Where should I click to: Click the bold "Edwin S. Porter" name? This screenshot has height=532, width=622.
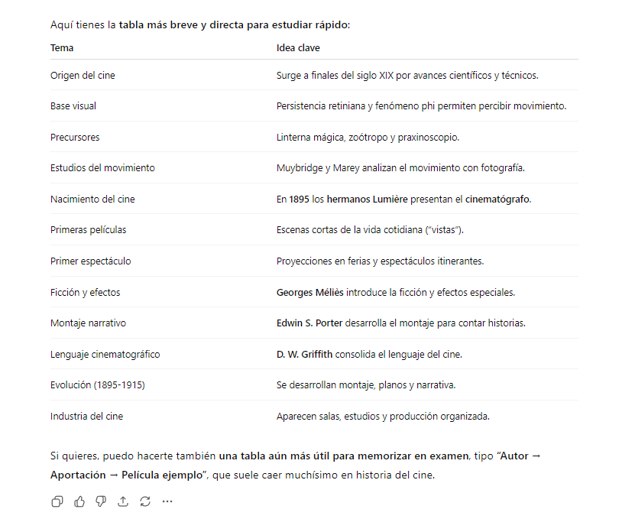click(x=309, y=323)
